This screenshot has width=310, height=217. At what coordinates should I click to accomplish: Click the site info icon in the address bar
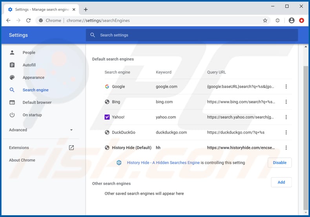coord(41,20)
